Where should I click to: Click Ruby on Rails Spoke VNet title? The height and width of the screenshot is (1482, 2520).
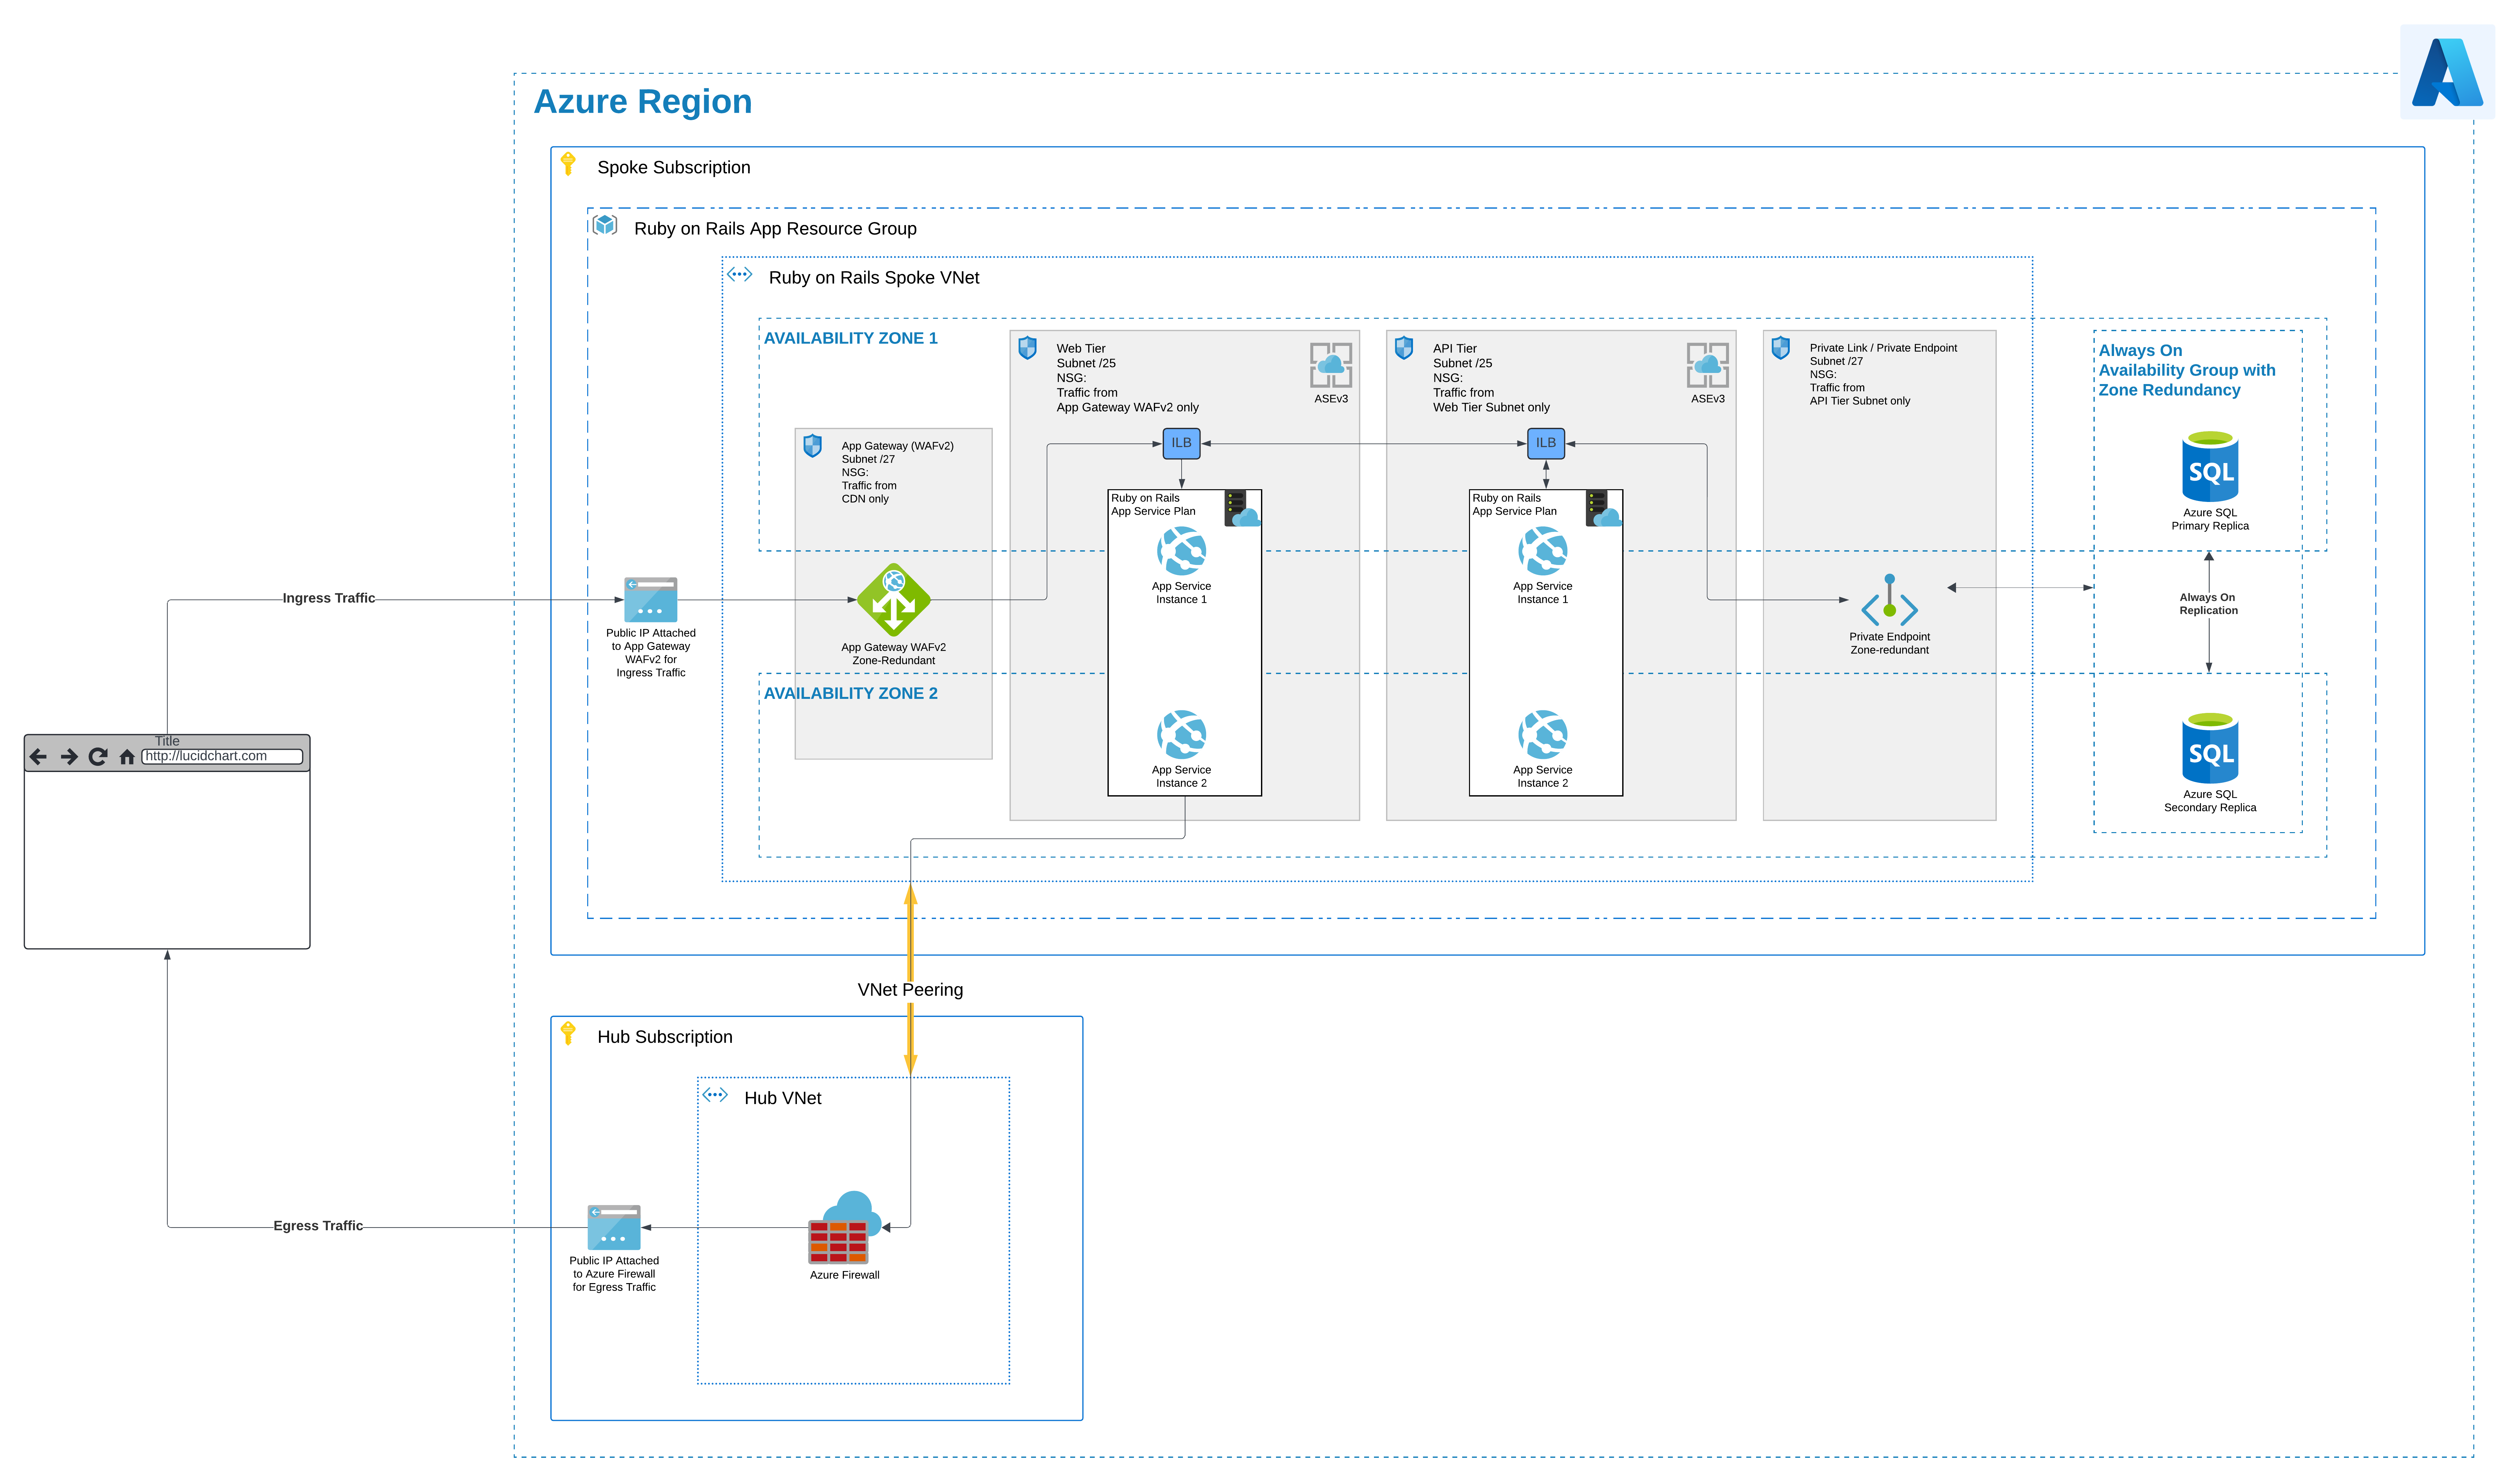pos(874,278)
